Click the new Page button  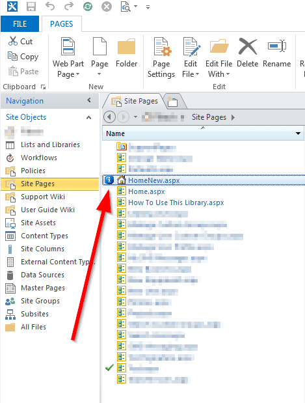point(99,57)
